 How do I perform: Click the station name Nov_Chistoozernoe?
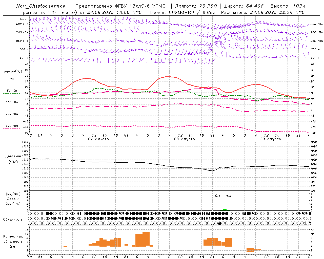tap(40, 6)
